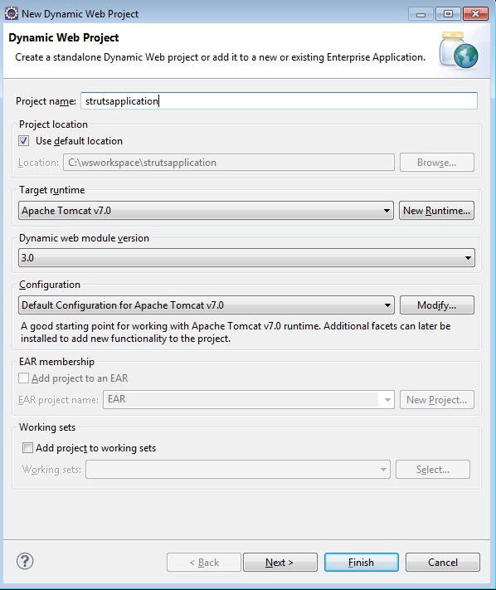Cancel the new project wizard
The width and height of the screenshot is (496, 590).
(x=443, y=562)
